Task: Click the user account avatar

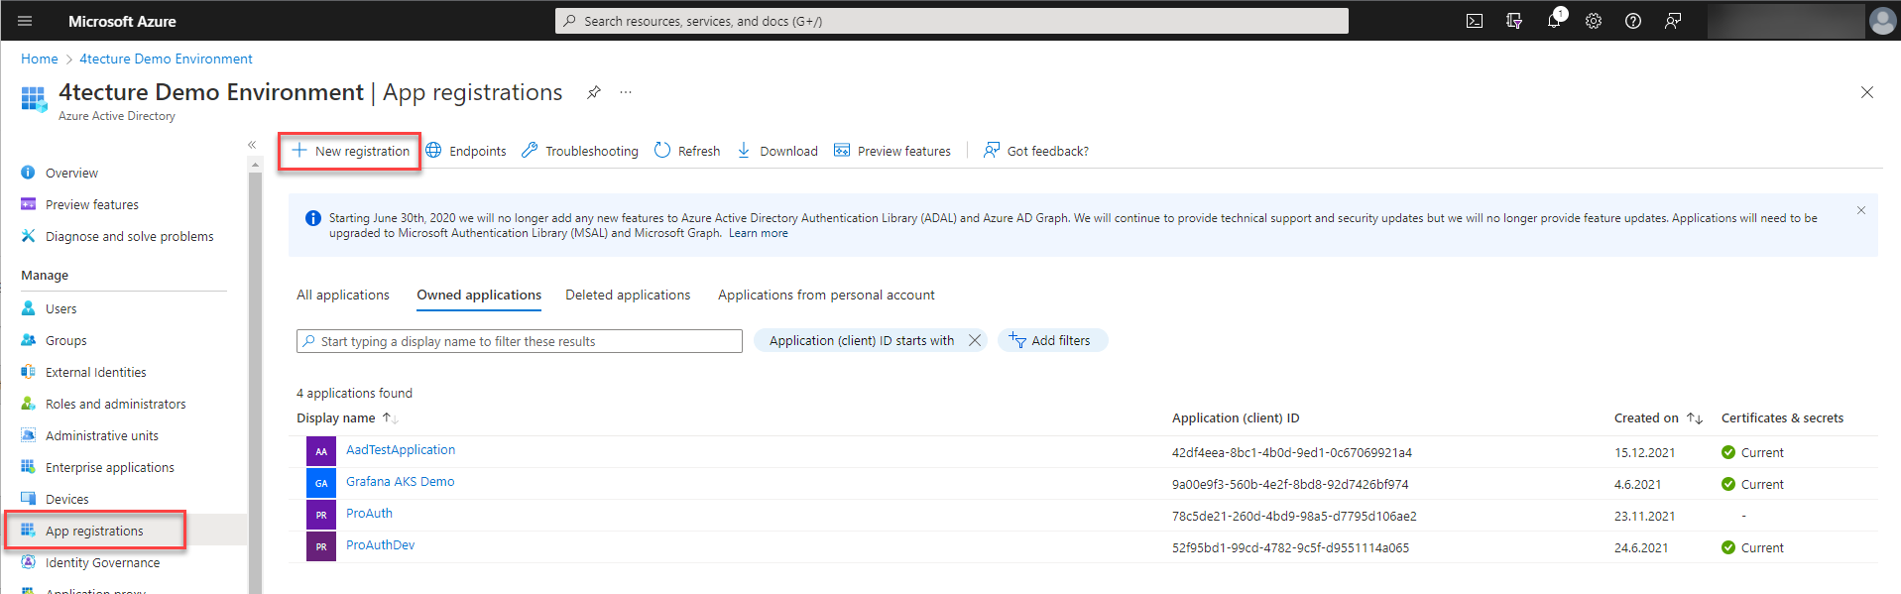Action: pyautogui.click(x=1882, y=21)
